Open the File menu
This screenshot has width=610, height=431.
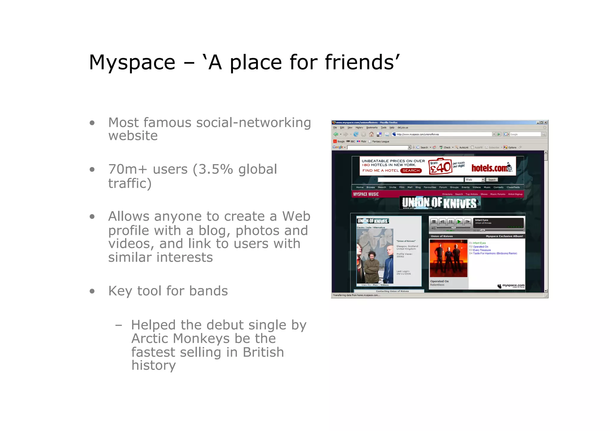click(335, 127)
